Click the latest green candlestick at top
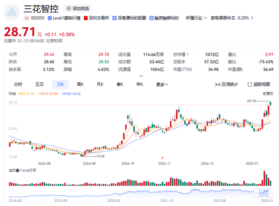 270,103
